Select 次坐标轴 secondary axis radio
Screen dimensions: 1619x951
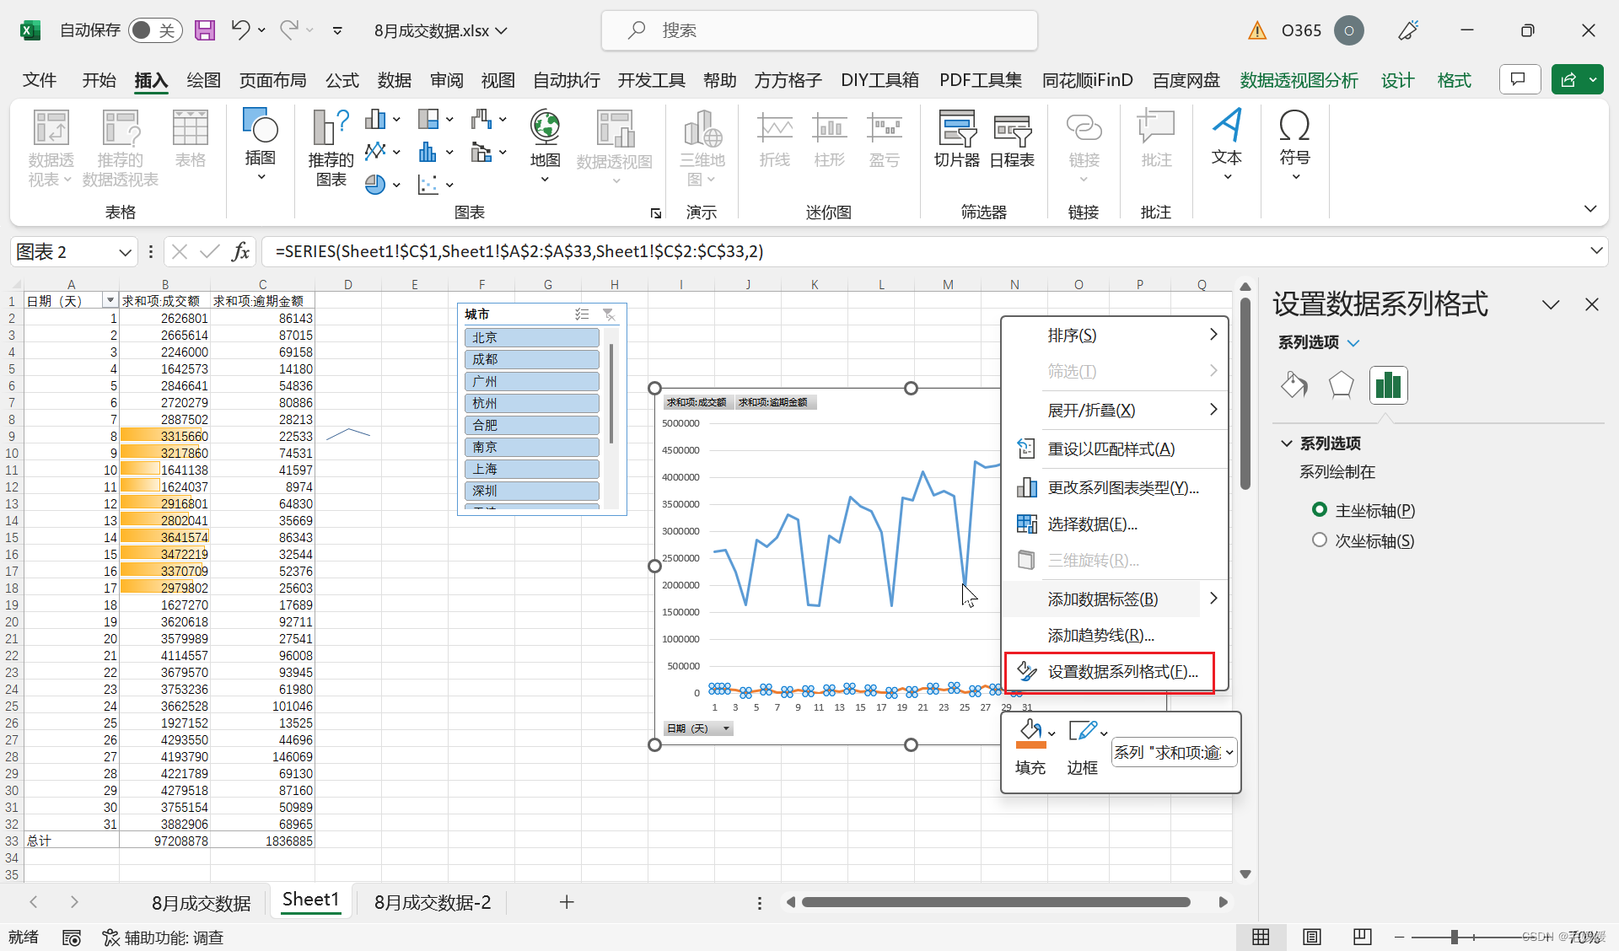(x=1320, y=540)
